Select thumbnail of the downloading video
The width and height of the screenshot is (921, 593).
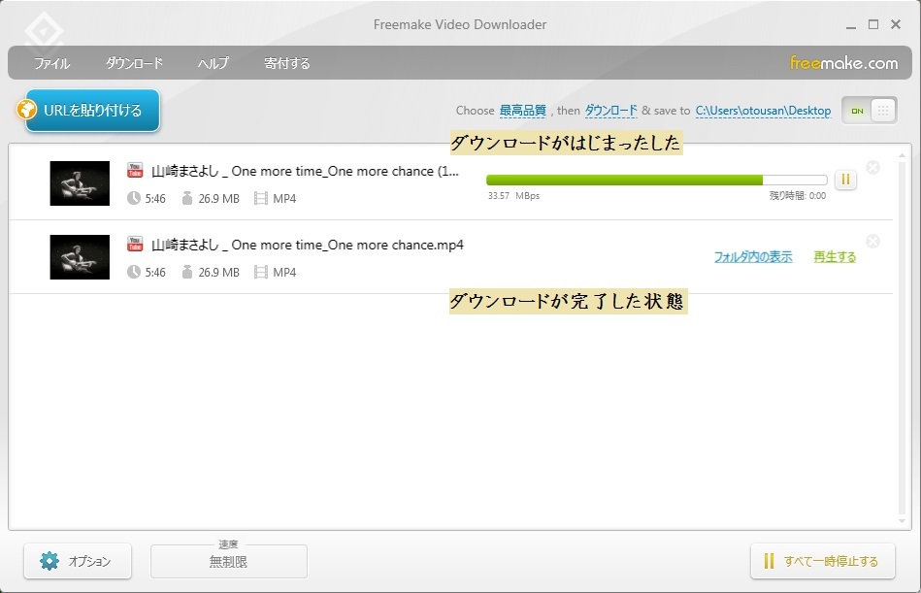coord(80,183)
